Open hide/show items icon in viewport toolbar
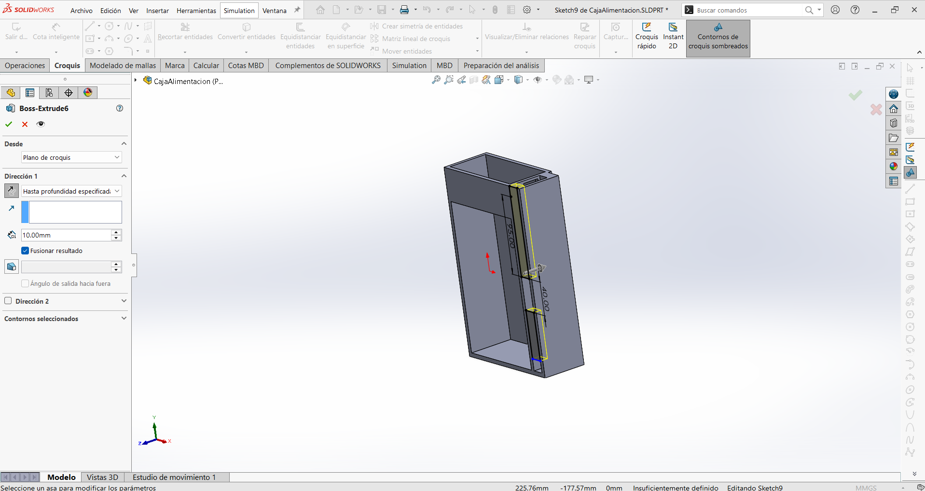The image size is (925, 491). click(538, 80)
